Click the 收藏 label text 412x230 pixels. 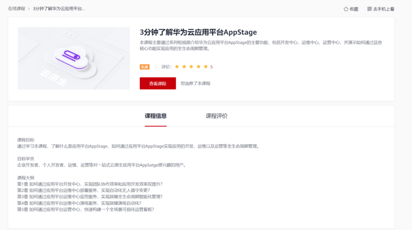tap(354, 9)
